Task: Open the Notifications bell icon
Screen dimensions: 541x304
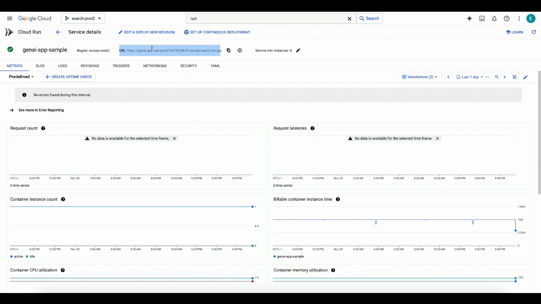Action: [x=494, y=19]
